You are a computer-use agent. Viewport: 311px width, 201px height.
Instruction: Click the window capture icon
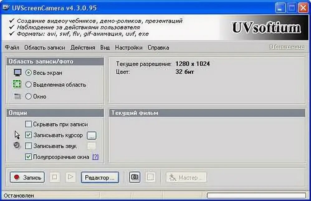tap(17, 96)
